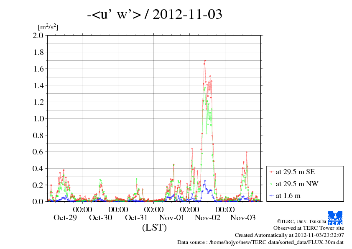This screenshot has width=352, height=249.
Task: Click the 00:00 label above Nov-02
Action: [189, 209]
